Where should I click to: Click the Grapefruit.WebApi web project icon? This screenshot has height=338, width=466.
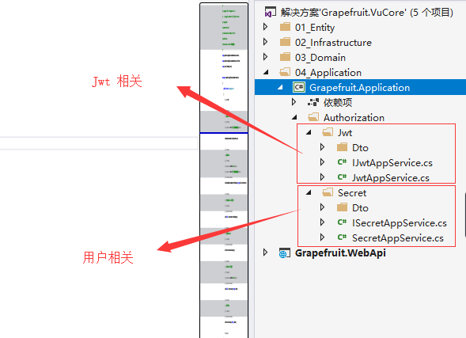pos(284,253)
